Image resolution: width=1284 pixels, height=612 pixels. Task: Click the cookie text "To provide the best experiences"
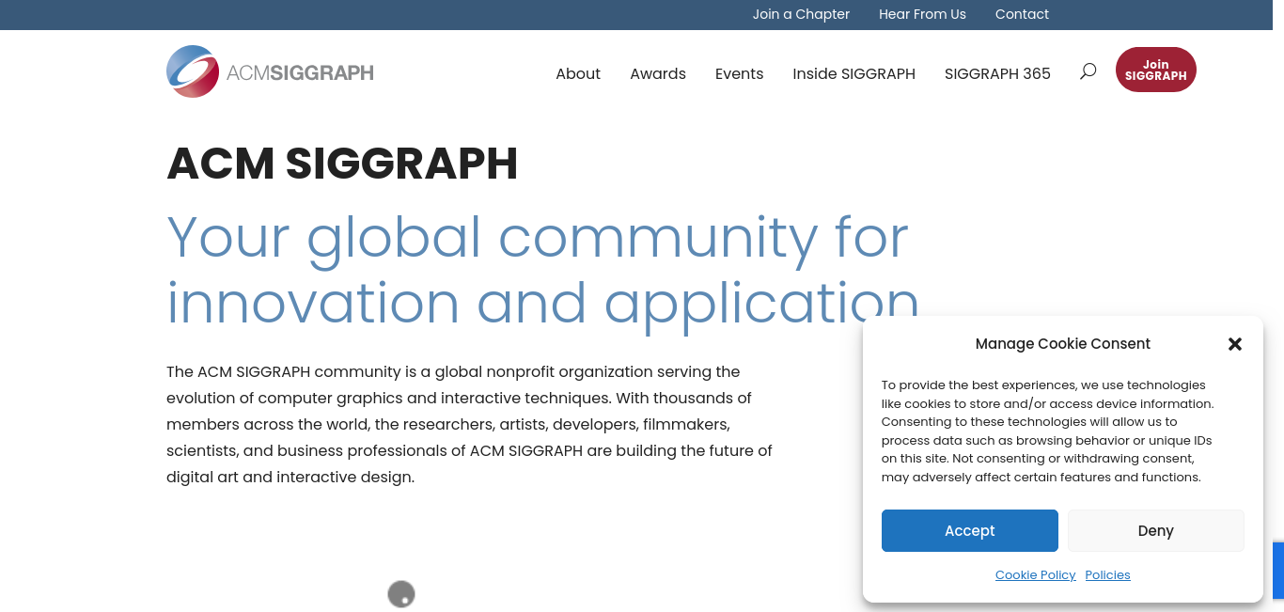(x=1047, y=431)
